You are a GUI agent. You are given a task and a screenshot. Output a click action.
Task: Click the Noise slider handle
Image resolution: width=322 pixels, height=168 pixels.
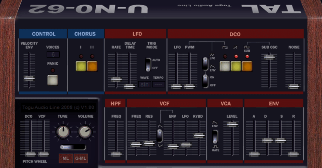[293, 86]
